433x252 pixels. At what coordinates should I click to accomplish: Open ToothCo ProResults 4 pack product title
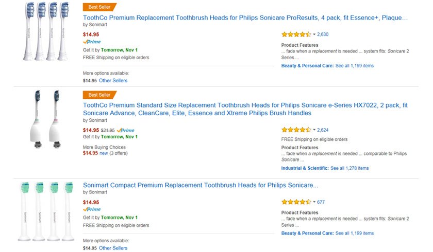[x=245, y=18]
